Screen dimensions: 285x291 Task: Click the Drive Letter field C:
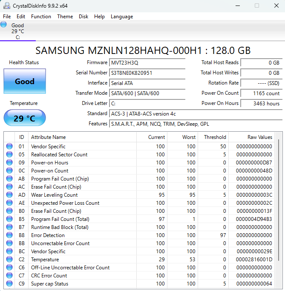[x=147, y=104]
